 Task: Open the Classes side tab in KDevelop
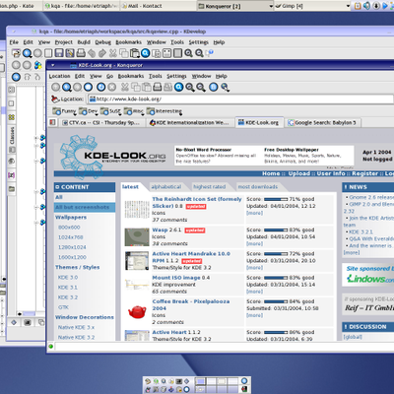tap(12, 135)
